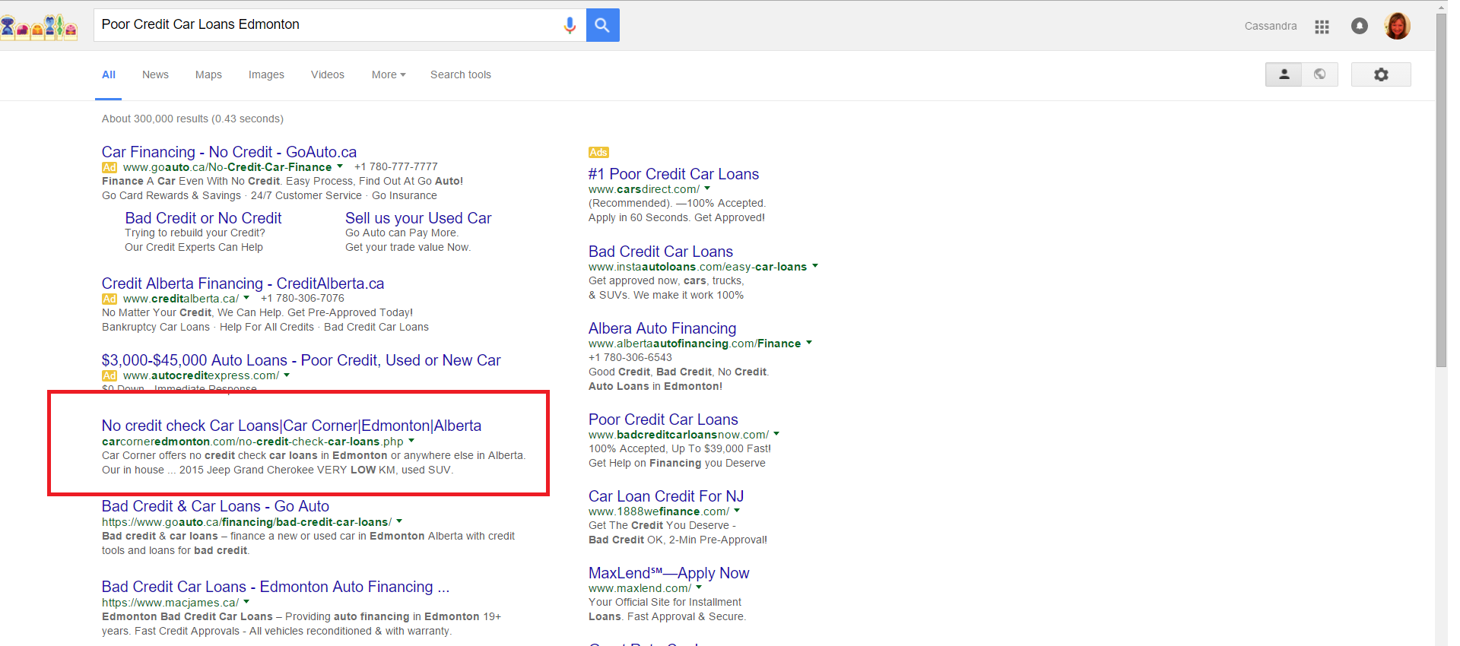Expand arrow next to macjames.ca URL

246,602
